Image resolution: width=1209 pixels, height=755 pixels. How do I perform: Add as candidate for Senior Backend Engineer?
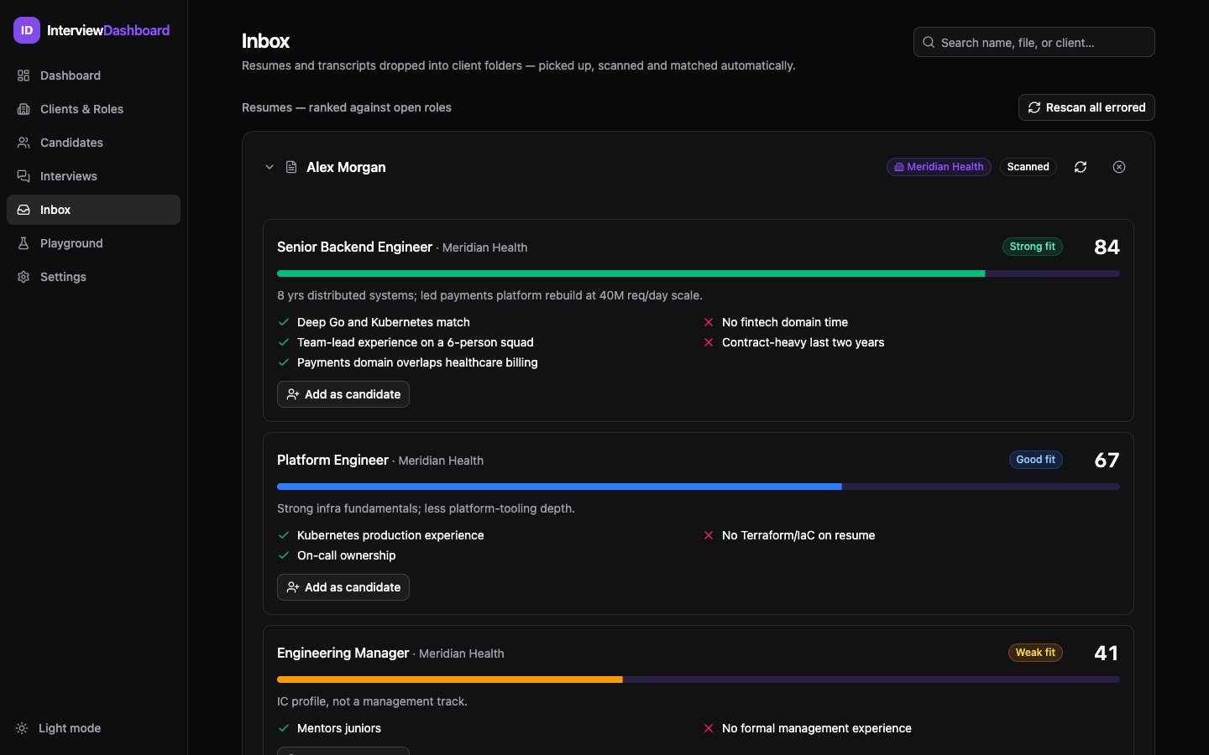coord(343,394)
